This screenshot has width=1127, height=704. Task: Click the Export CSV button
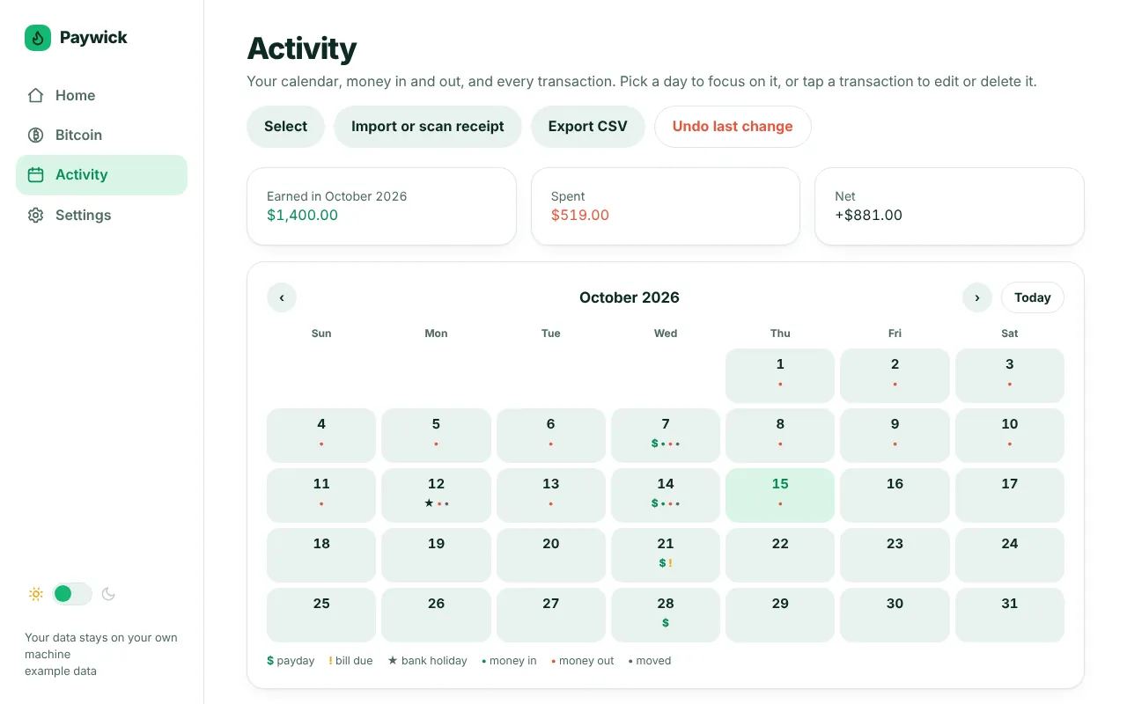(x=588, y=127)
